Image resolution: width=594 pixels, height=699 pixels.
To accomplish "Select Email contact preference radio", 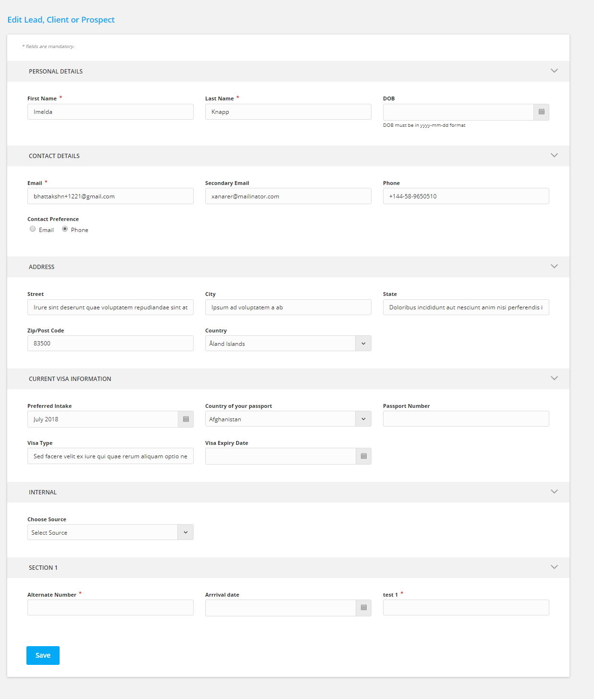I will click(33, 229).
